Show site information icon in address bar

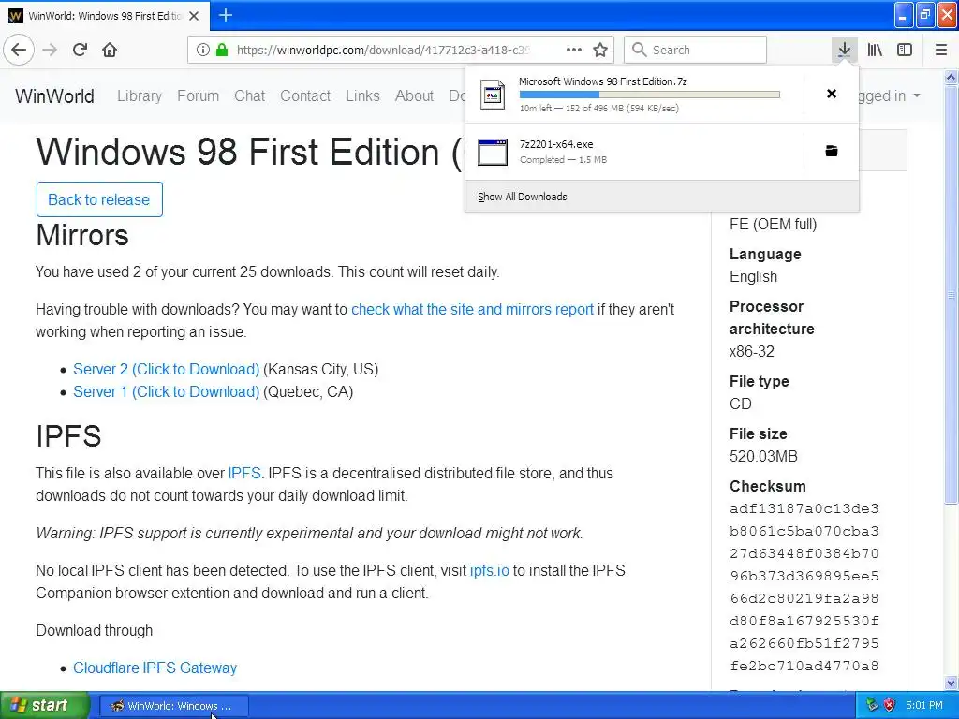[203, 50]
